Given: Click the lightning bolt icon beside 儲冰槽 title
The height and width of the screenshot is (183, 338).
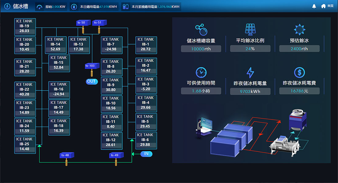Looking at the screenshot, I should [x=7, y=6].
